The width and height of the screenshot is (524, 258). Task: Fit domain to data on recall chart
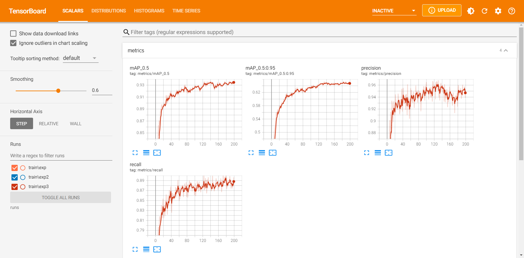(x=157, y=249)
